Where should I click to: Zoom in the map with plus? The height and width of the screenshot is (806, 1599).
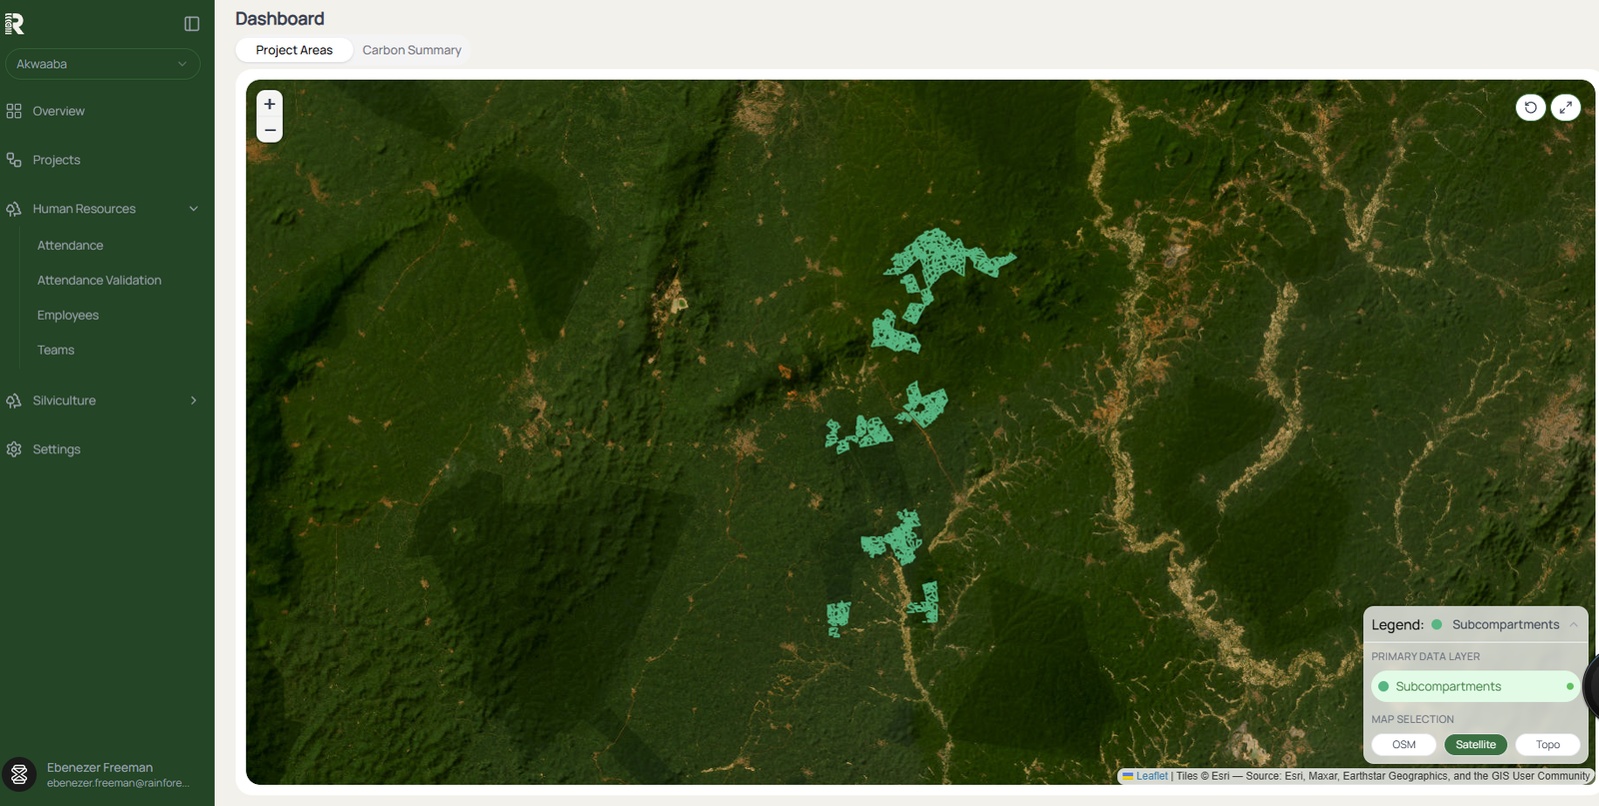point(270,104)
